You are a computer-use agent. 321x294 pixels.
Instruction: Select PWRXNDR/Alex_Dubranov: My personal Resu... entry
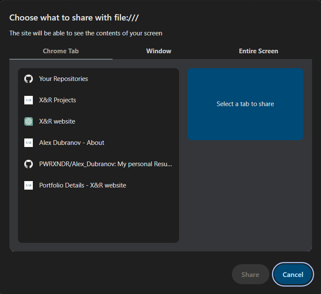point(98,164)
